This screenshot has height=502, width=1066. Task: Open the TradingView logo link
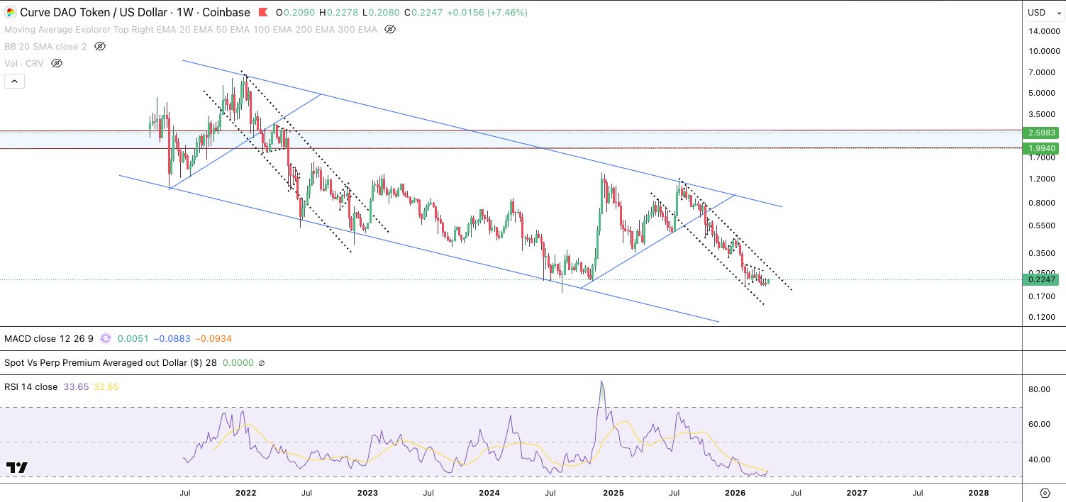click(17, 468)
